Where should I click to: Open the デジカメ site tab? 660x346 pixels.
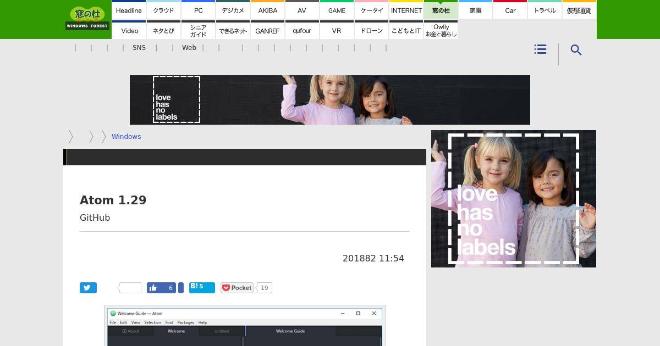pyautogui.click(x=233, y=10)
